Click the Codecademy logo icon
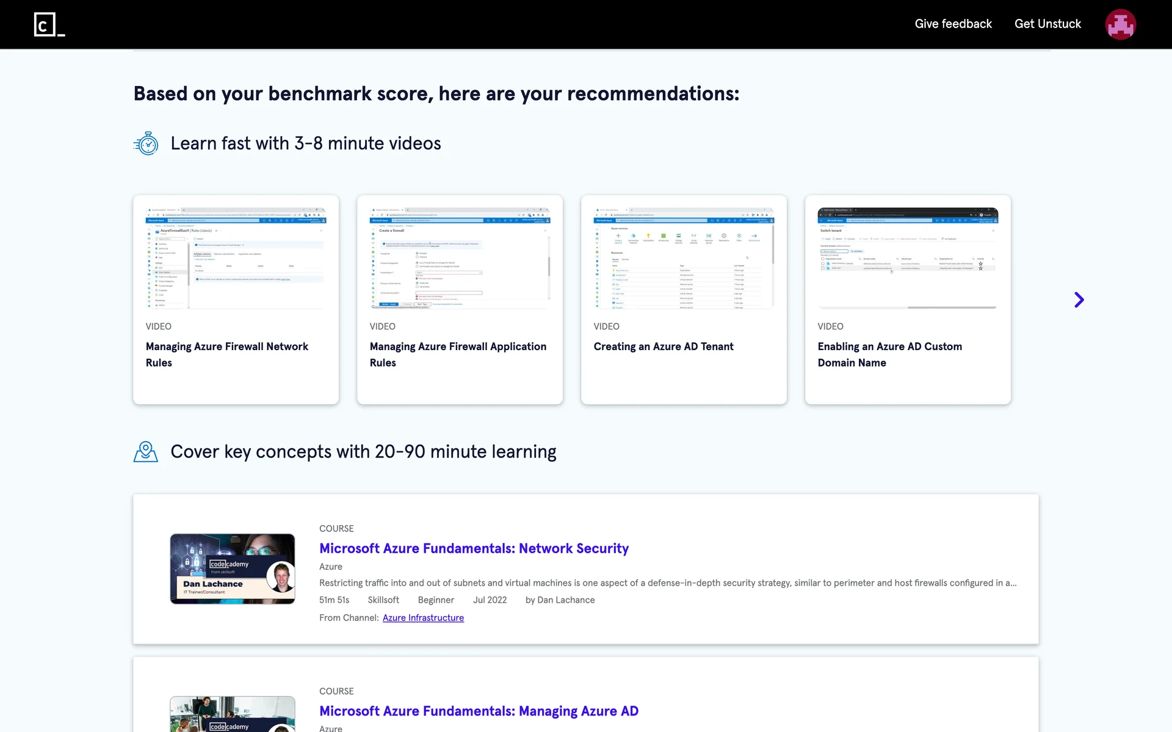Viewport: 1172px width, 732px height. click(49, 24)
